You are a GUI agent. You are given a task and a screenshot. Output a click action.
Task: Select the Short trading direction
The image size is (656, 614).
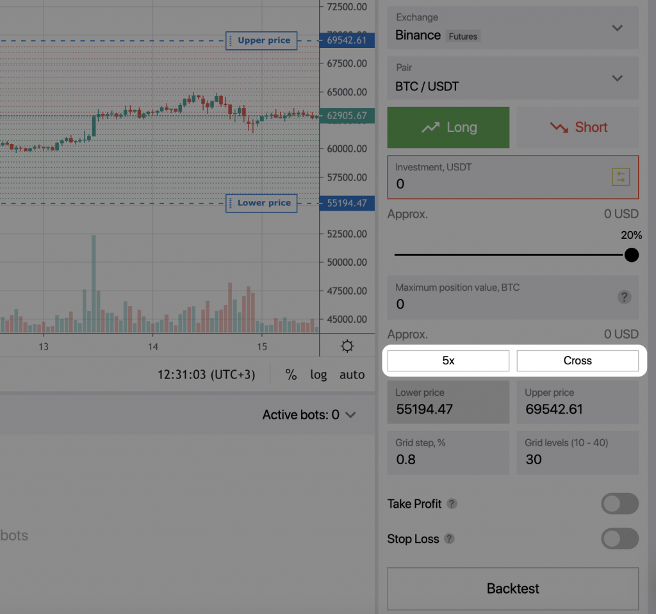coord(577,127)
